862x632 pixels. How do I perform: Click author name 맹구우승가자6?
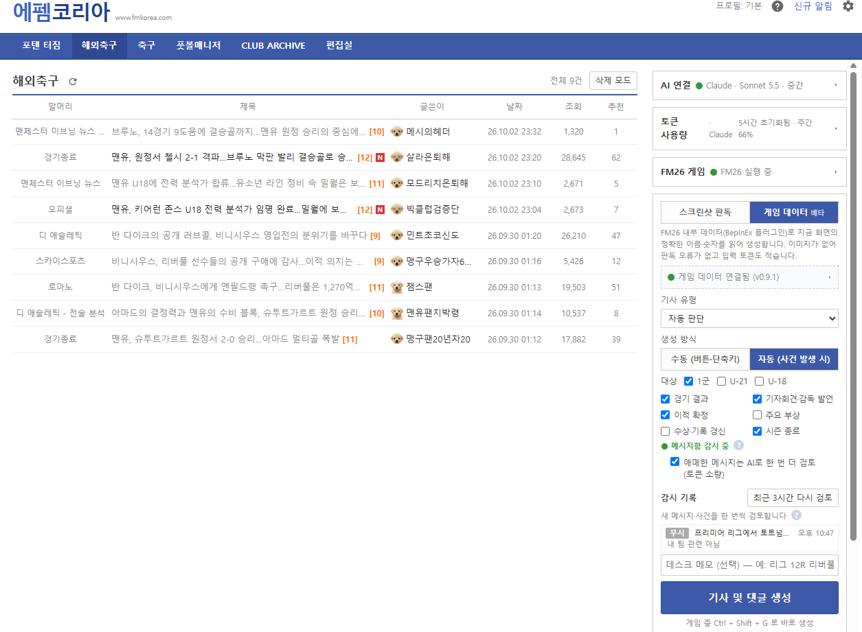[439, 261]
